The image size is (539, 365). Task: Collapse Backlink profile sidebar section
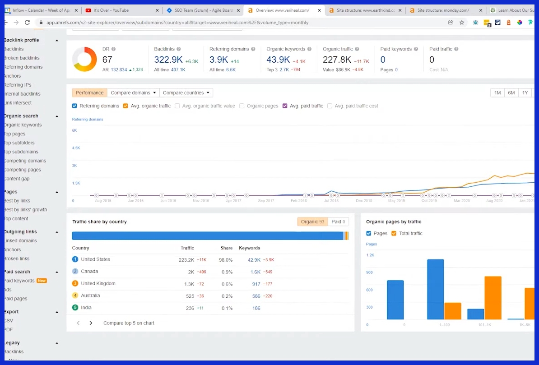[x=57, y=41]
